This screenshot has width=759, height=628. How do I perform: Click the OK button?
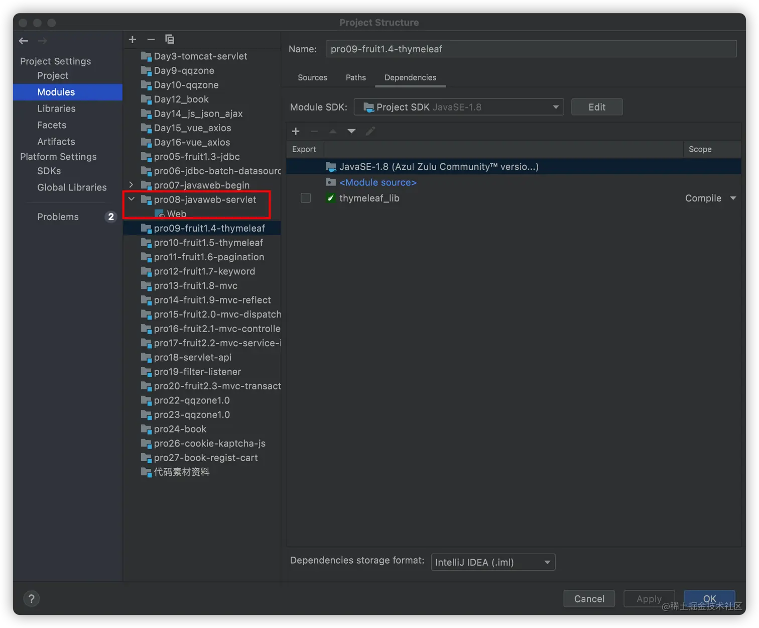pyautogui.click(x=709, y=598)
